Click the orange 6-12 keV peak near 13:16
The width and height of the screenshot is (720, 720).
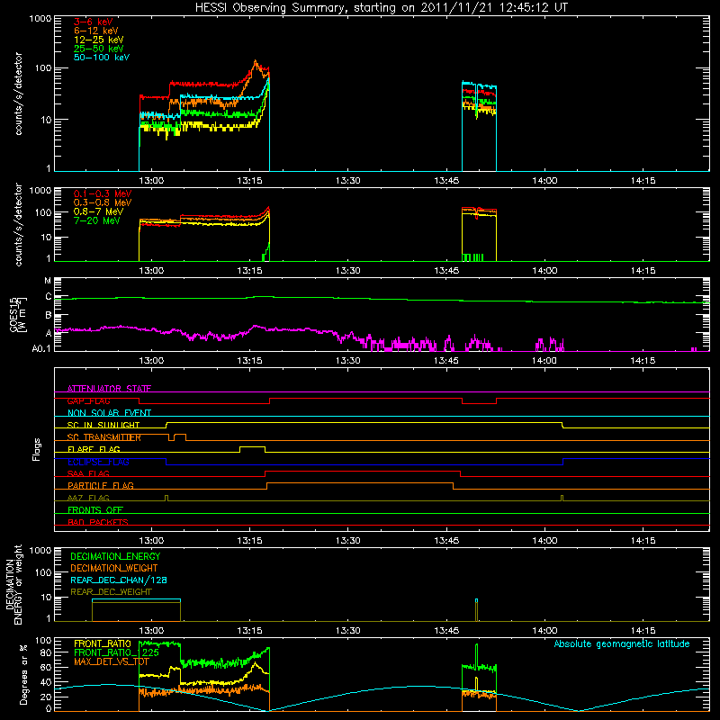click(x=256, y=61)
